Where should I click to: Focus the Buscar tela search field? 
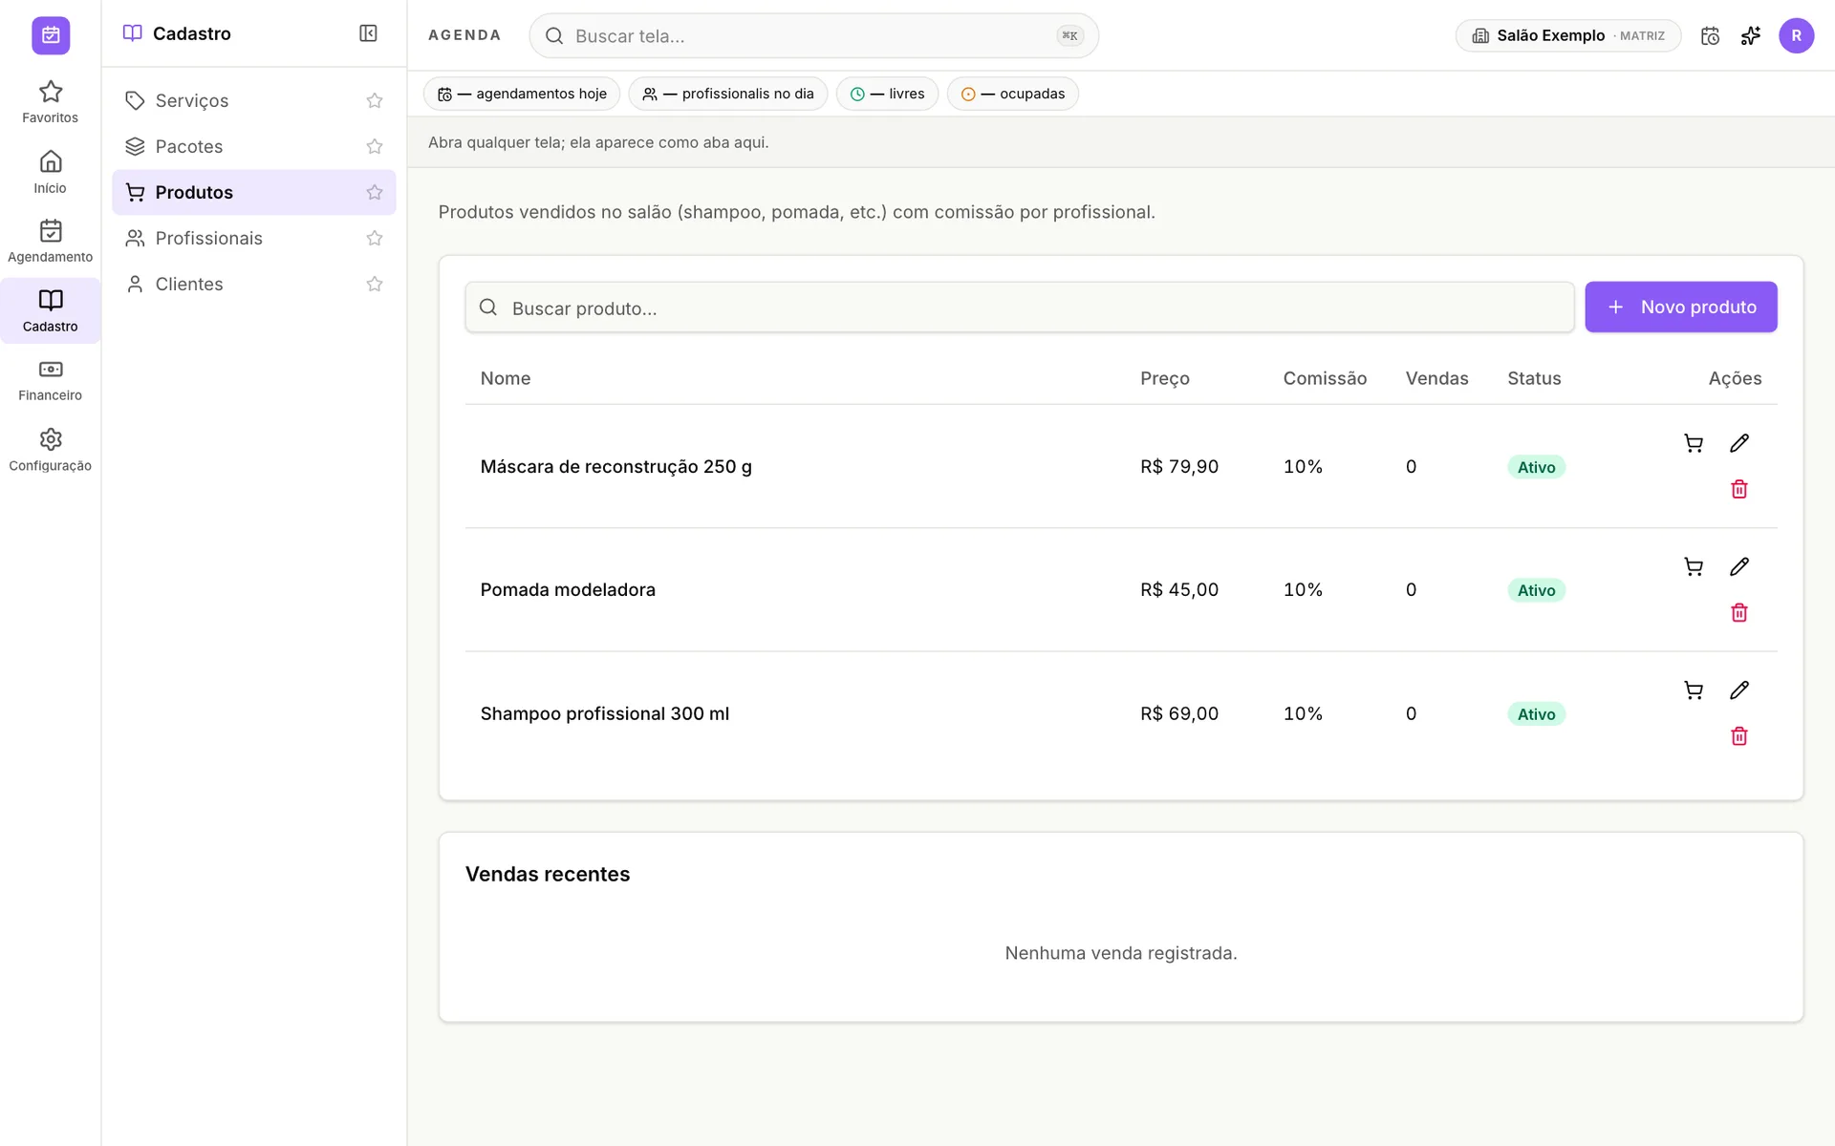click(x=814, y=35)
